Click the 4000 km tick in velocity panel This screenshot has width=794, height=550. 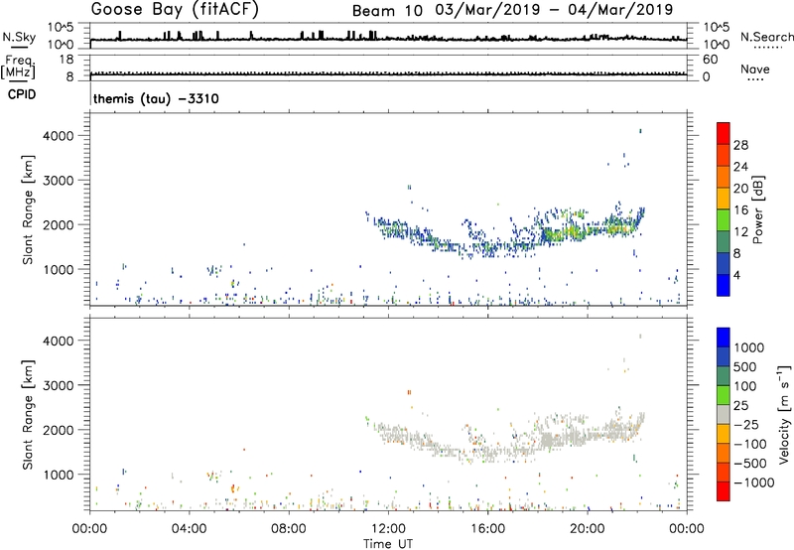(x=59, y=341)
